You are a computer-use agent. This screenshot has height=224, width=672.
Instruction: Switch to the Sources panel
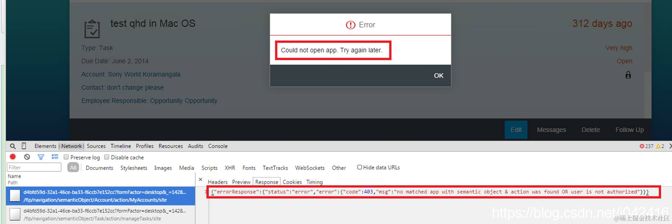(96, 146)
